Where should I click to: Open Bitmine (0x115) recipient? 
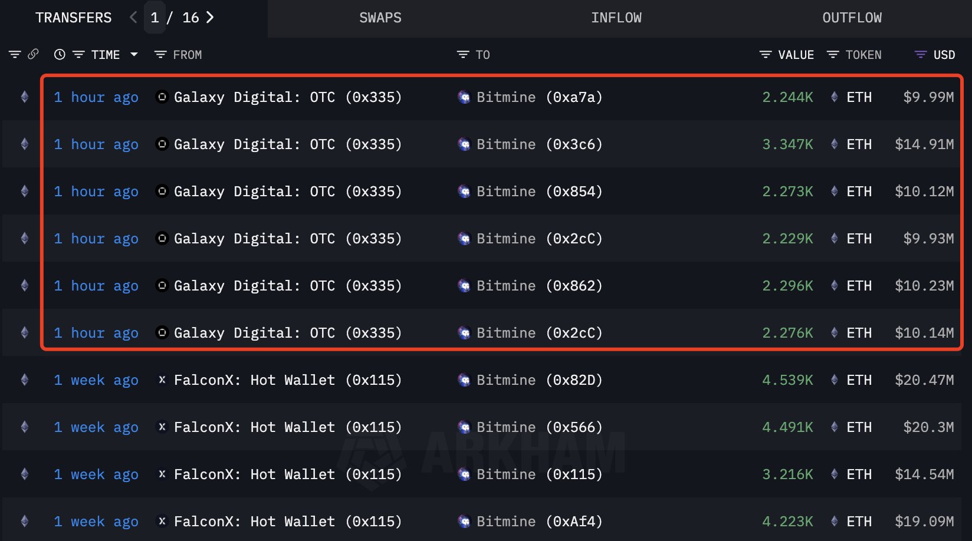540,474
